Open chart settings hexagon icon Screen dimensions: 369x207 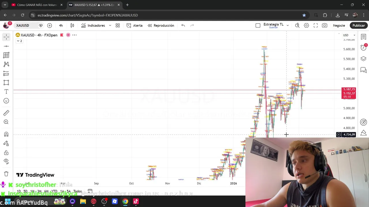(306, 25)
